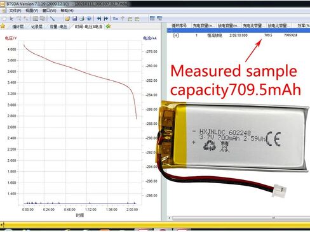Click the green diamond icon after tabs

[108, 26]
